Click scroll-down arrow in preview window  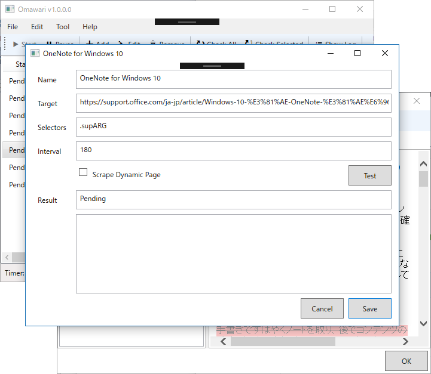[423, 323]
